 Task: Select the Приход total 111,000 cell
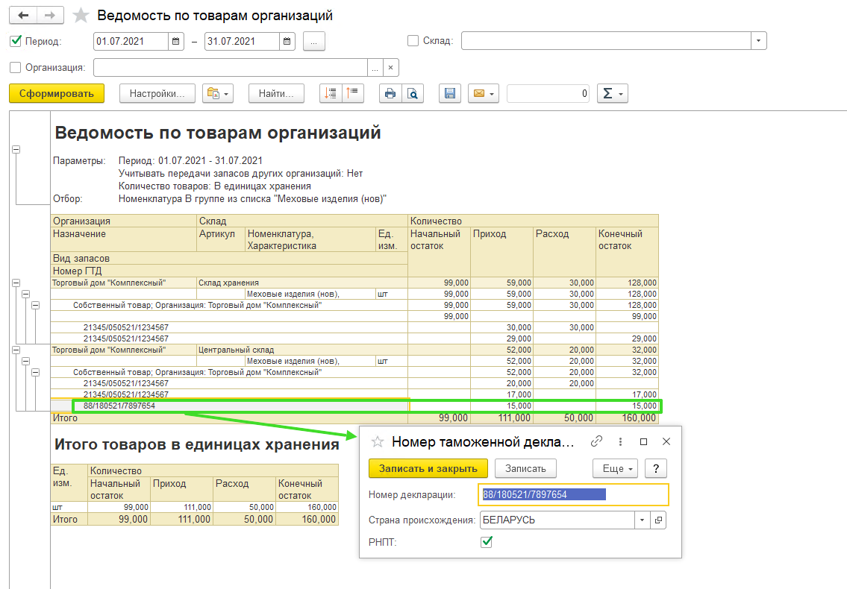[501, 418]
